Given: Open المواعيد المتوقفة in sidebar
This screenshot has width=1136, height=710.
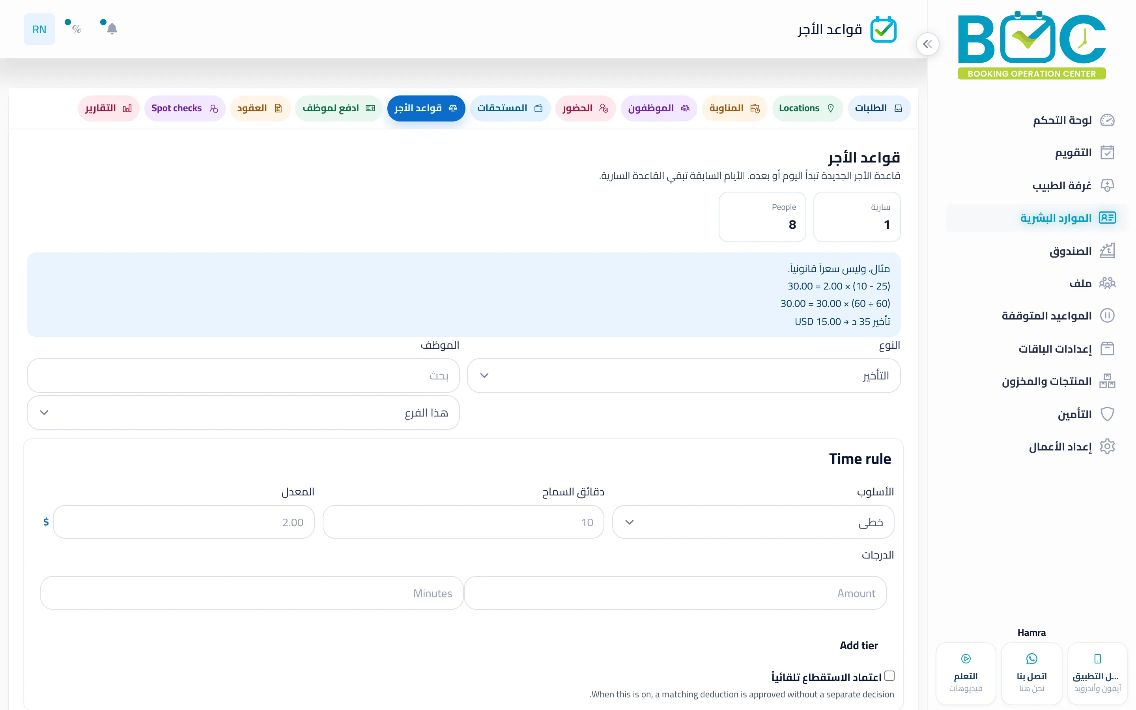Looking at the screenshot, I should point(1037,316).
